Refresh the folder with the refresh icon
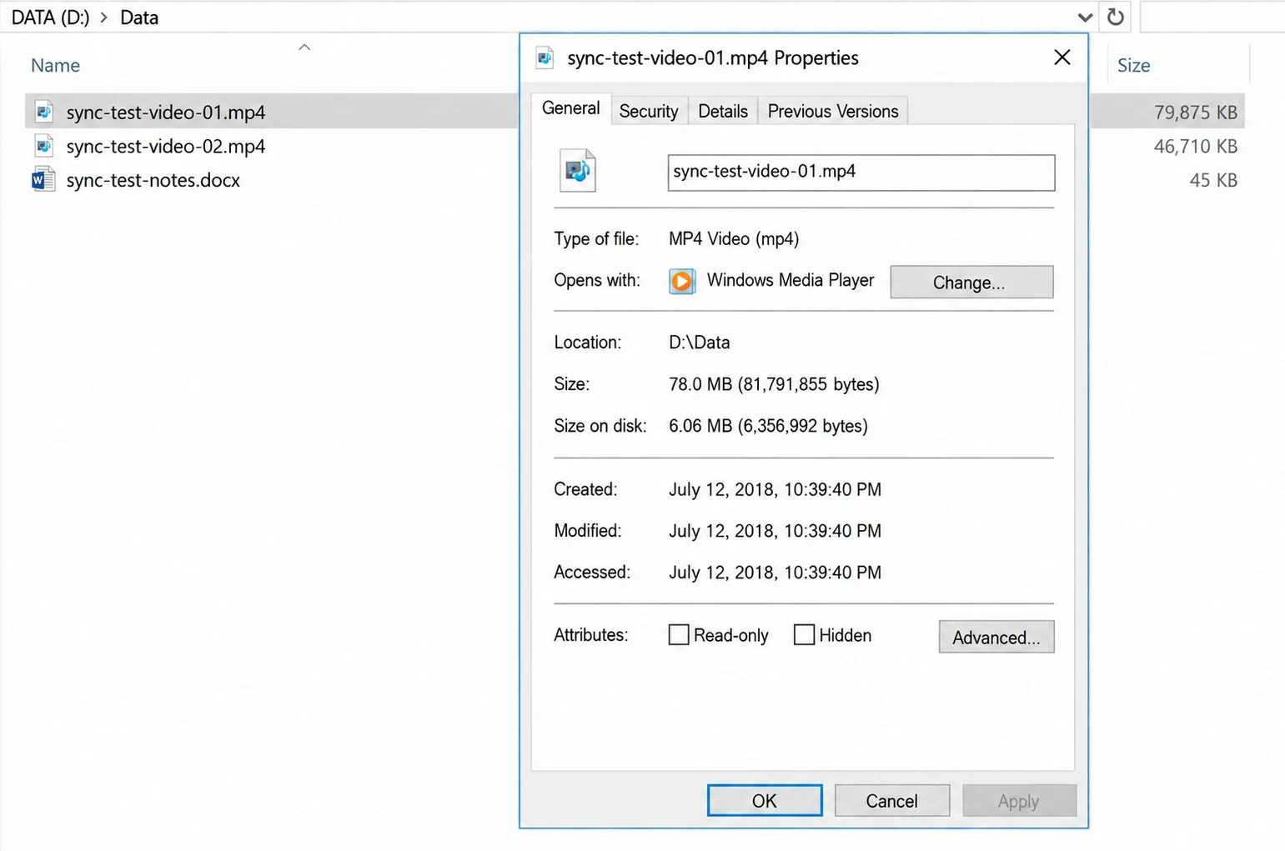 (1115, 17)
